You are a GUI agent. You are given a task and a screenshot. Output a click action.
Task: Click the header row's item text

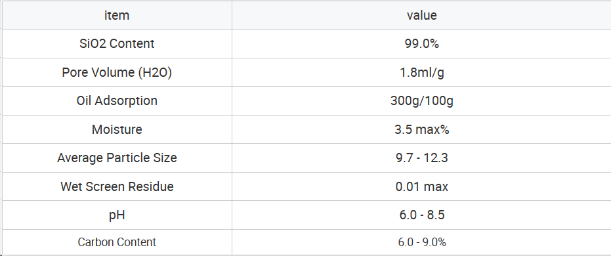tap(117, 15)
